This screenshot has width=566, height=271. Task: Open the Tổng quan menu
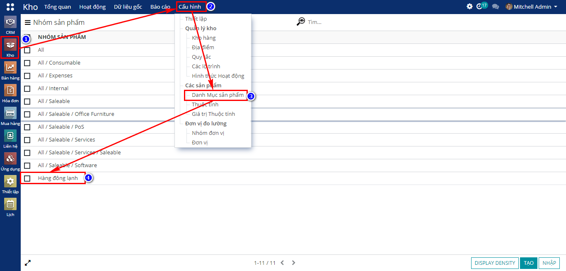coord(58,7)
